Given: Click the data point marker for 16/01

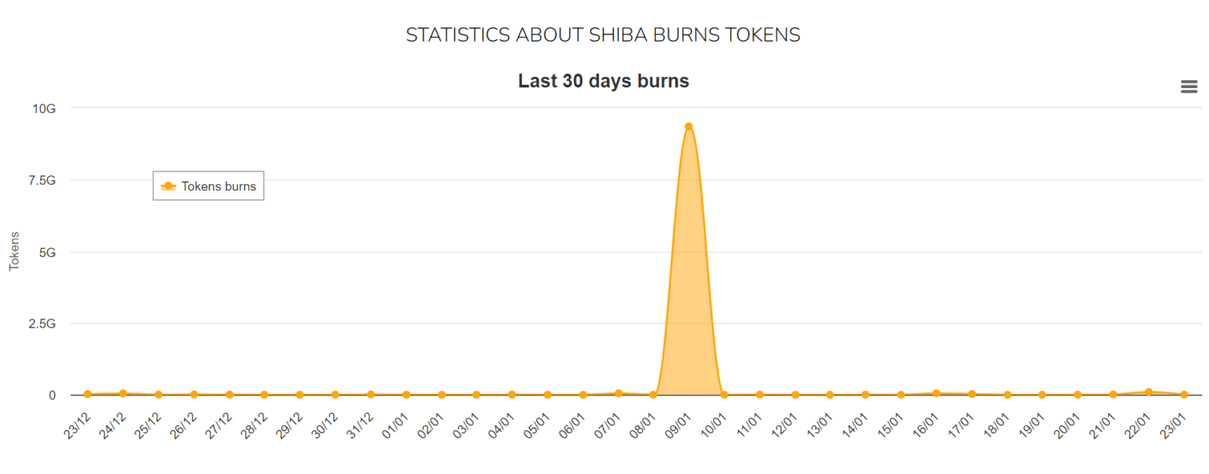Looking at the screenshot, I should [935, 391].
